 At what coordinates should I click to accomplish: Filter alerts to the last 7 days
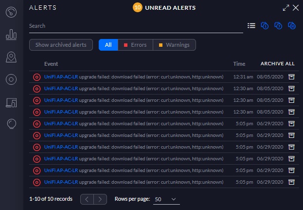279,25
